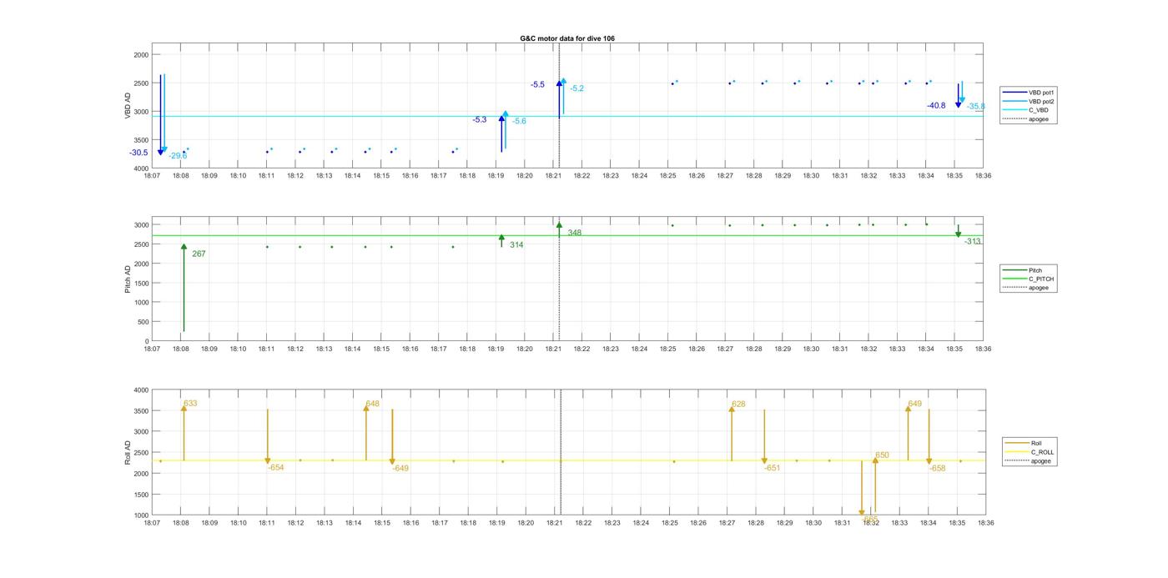This screenshot has width=1168, height=578.
Task: Click the "-313" pitch annotation
Action: click(973, 242)
